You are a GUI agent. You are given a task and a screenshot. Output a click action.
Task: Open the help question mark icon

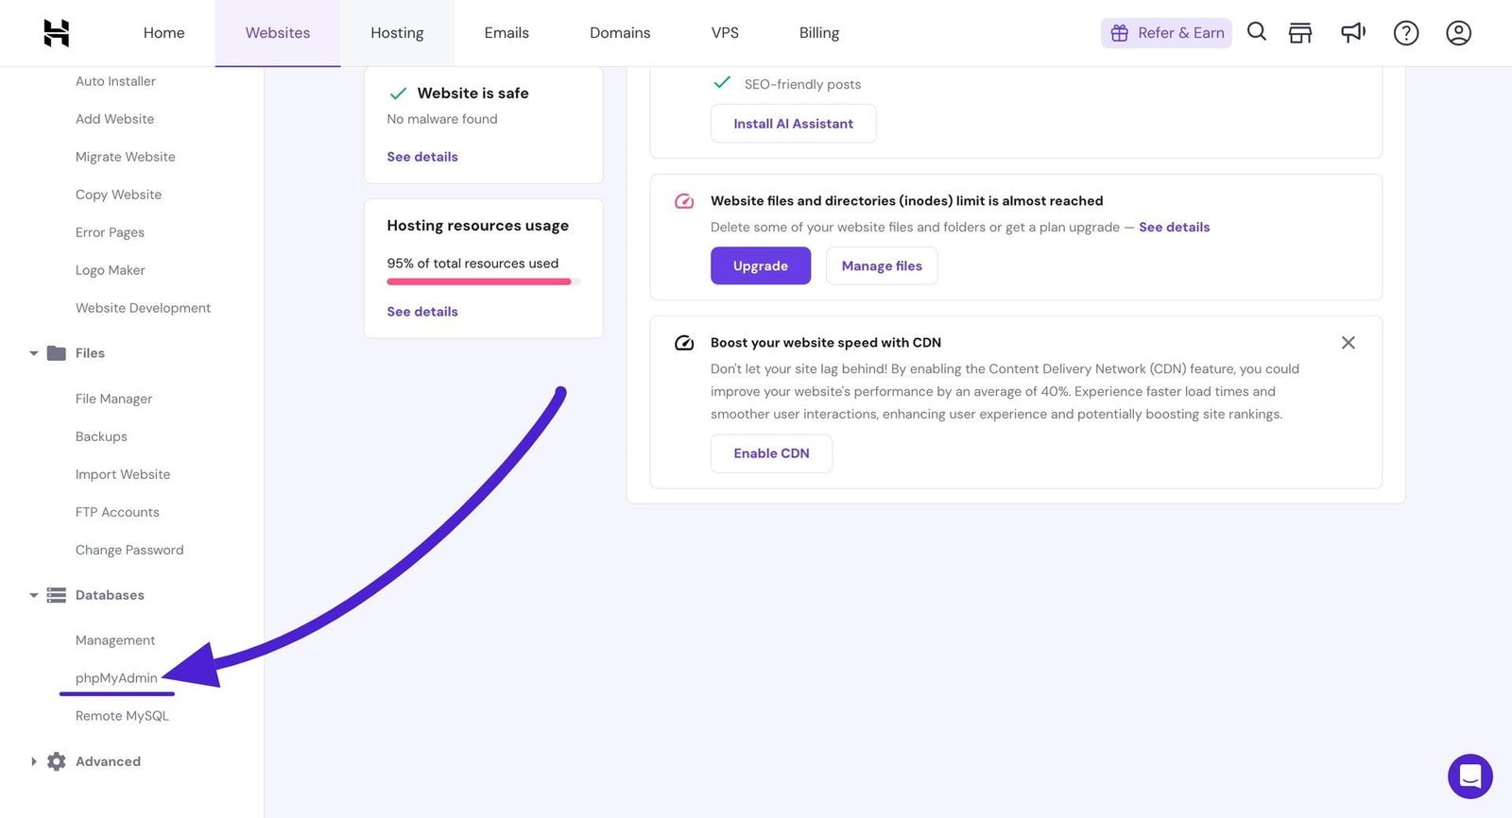point(1406,33)
